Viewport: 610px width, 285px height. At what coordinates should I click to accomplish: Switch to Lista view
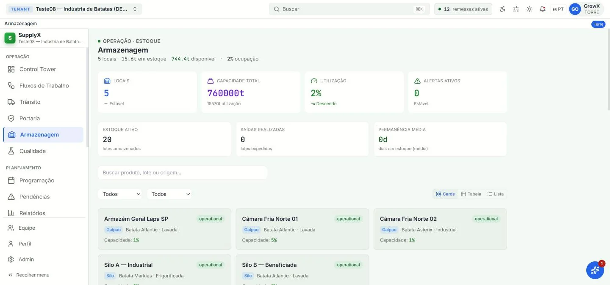[496, 194]
